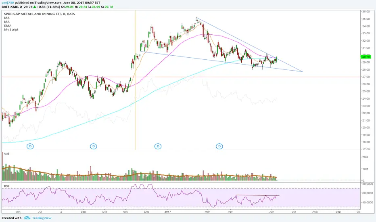Select the yellow vertical line in mid-November
The width and height of the screenshot is (376, 222).
point(136,80)
